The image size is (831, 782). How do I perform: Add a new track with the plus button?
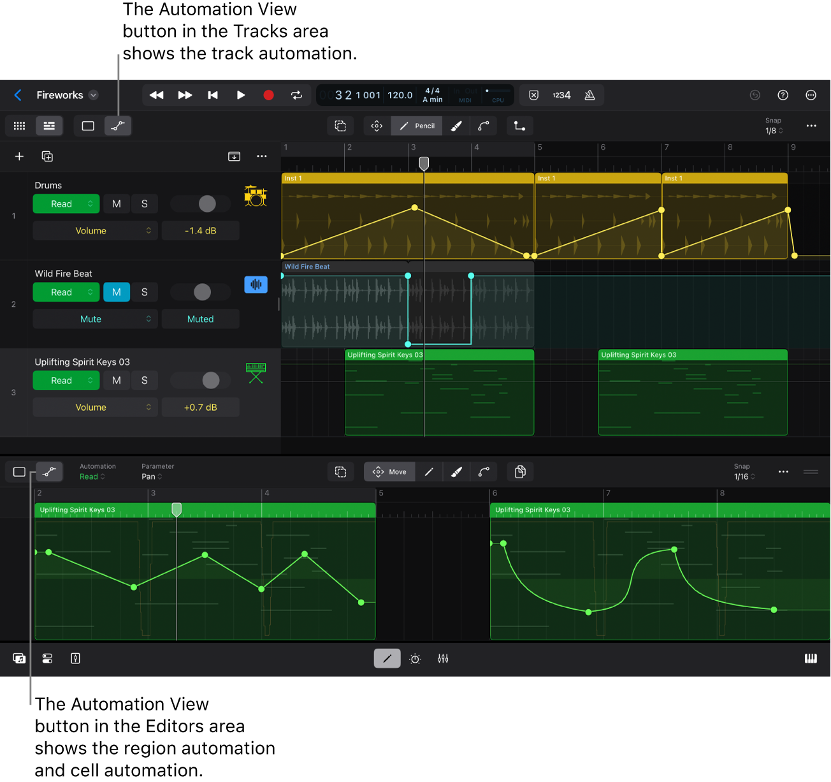pyautogui.click(x=18, y=156)
